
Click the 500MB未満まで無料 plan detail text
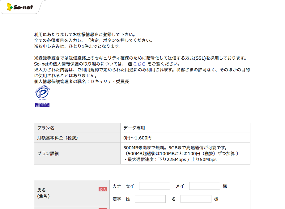coord(175,147)
